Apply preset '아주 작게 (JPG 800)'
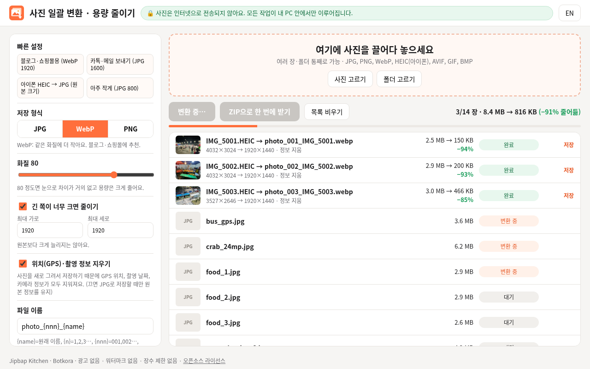 click(120, 88)
